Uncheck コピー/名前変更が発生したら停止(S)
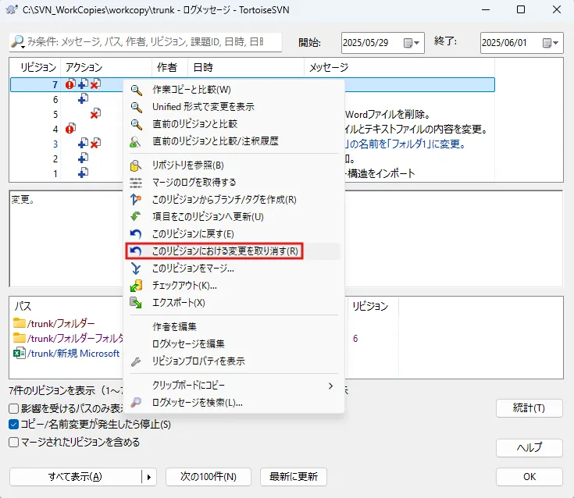Viewport: 574px width, 498px height. click(x=13, y=425)
